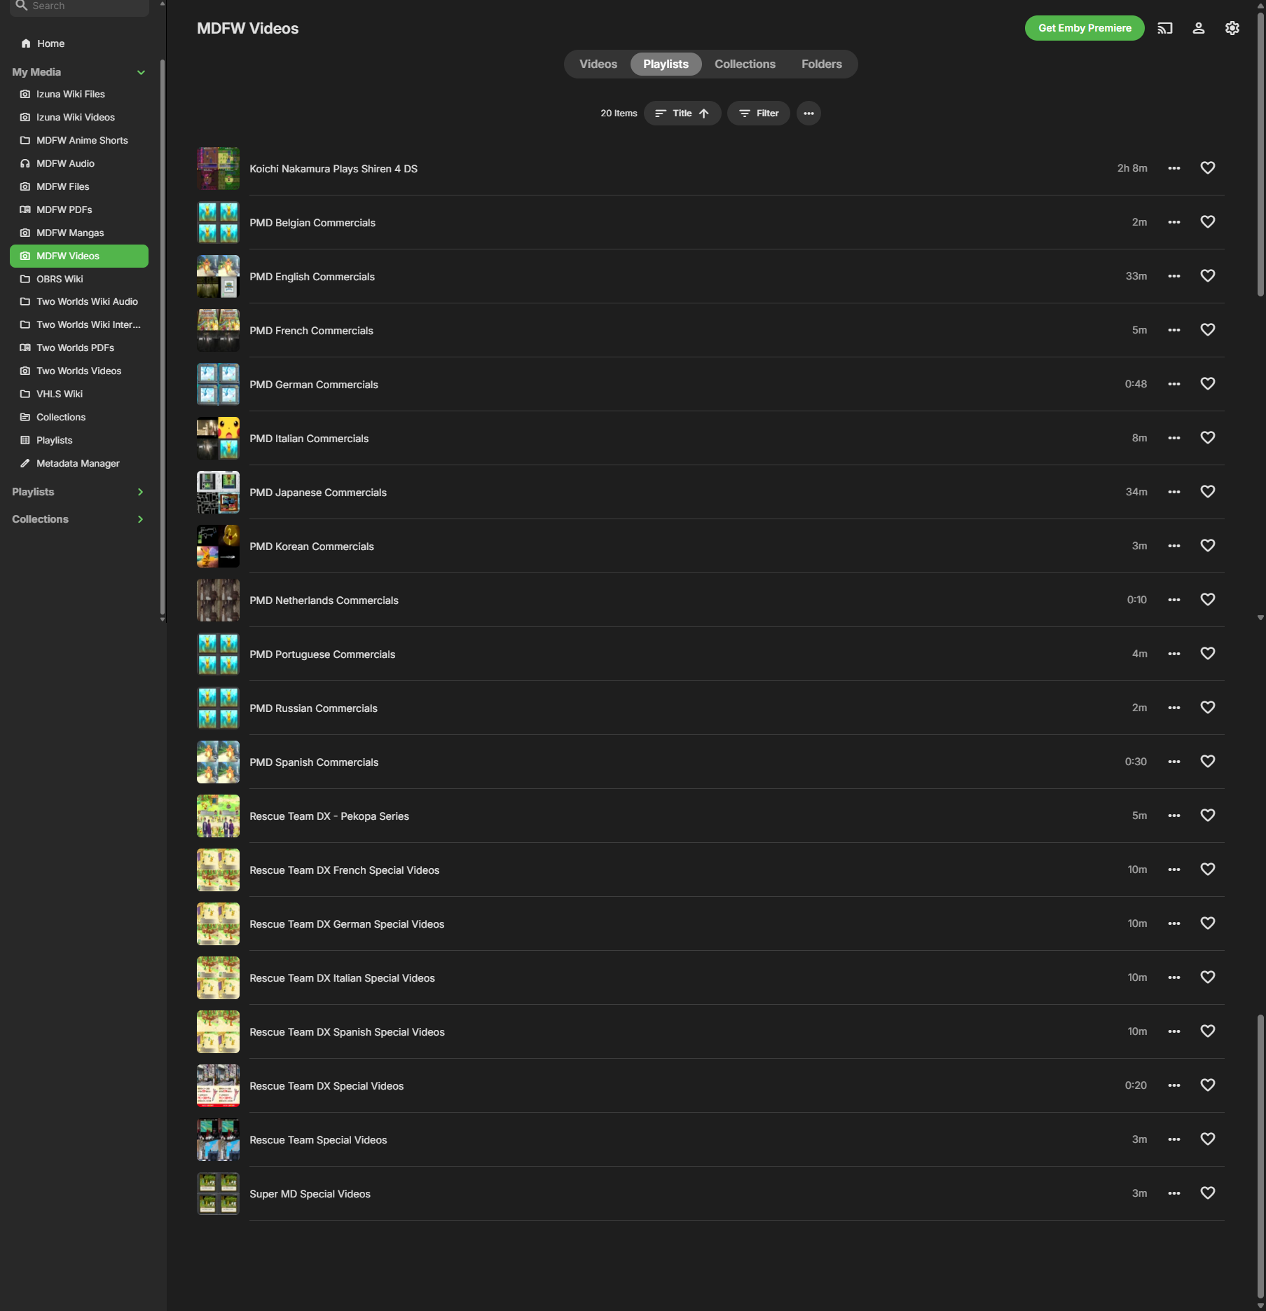Switch to the Folders tab
1266x1311 pixels.
[821, 64]
